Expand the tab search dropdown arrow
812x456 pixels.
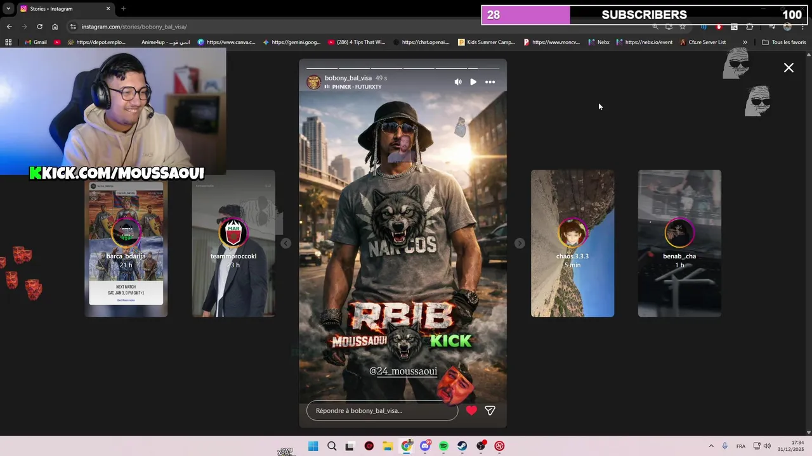(x=8, y=9)
